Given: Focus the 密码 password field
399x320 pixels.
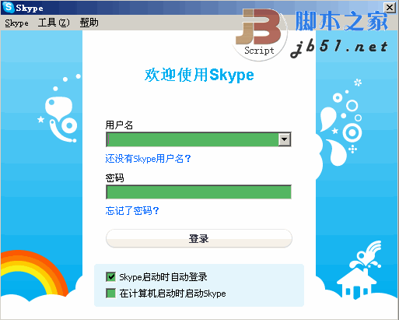Looking at the screenshot, I should click(x=198, y=192).
